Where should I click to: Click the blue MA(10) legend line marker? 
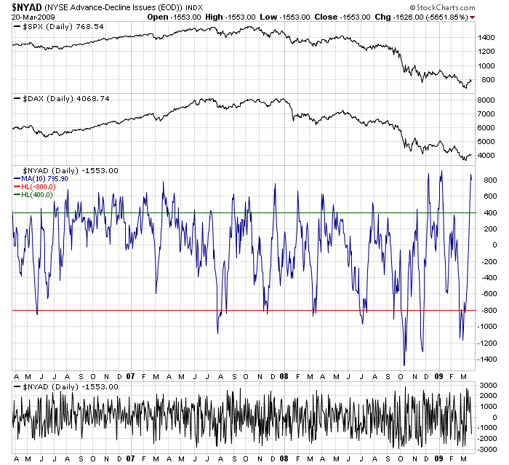point(17,179)
